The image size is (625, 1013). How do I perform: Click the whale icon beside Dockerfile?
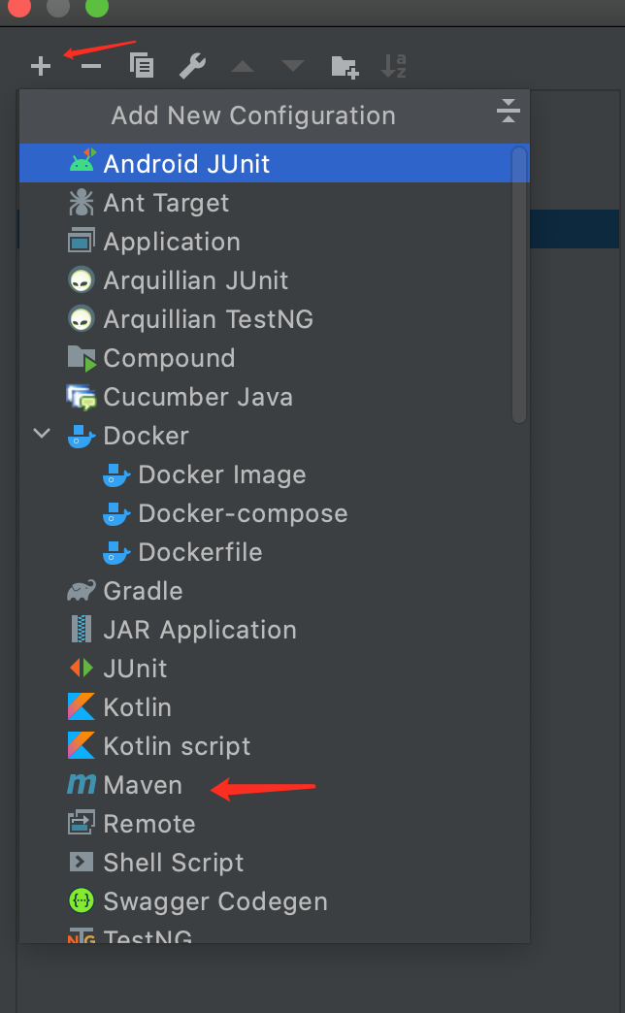click(116, 552)
